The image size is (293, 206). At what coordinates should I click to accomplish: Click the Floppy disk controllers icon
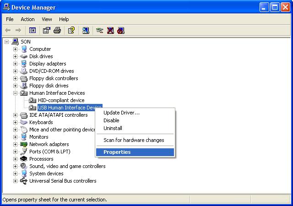(24, 79)
